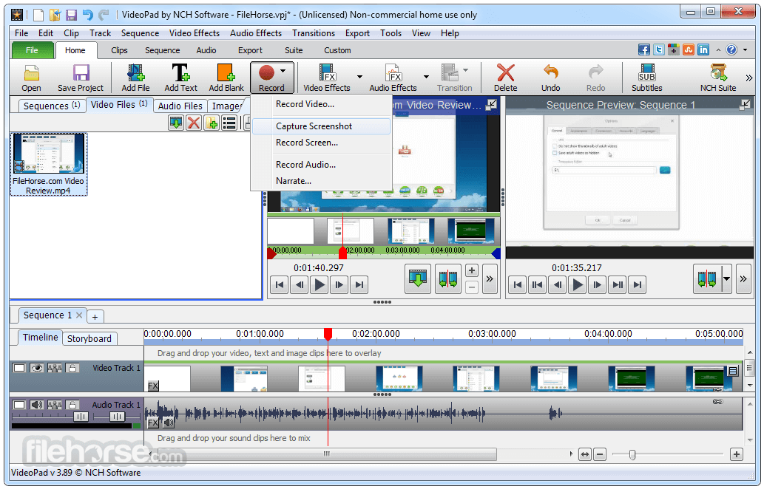Adjust Audio Track 1 volume slider
Viewport: 764px width, 489px height.
81,417
